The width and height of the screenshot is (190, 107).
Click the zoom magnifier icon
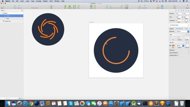51,6
